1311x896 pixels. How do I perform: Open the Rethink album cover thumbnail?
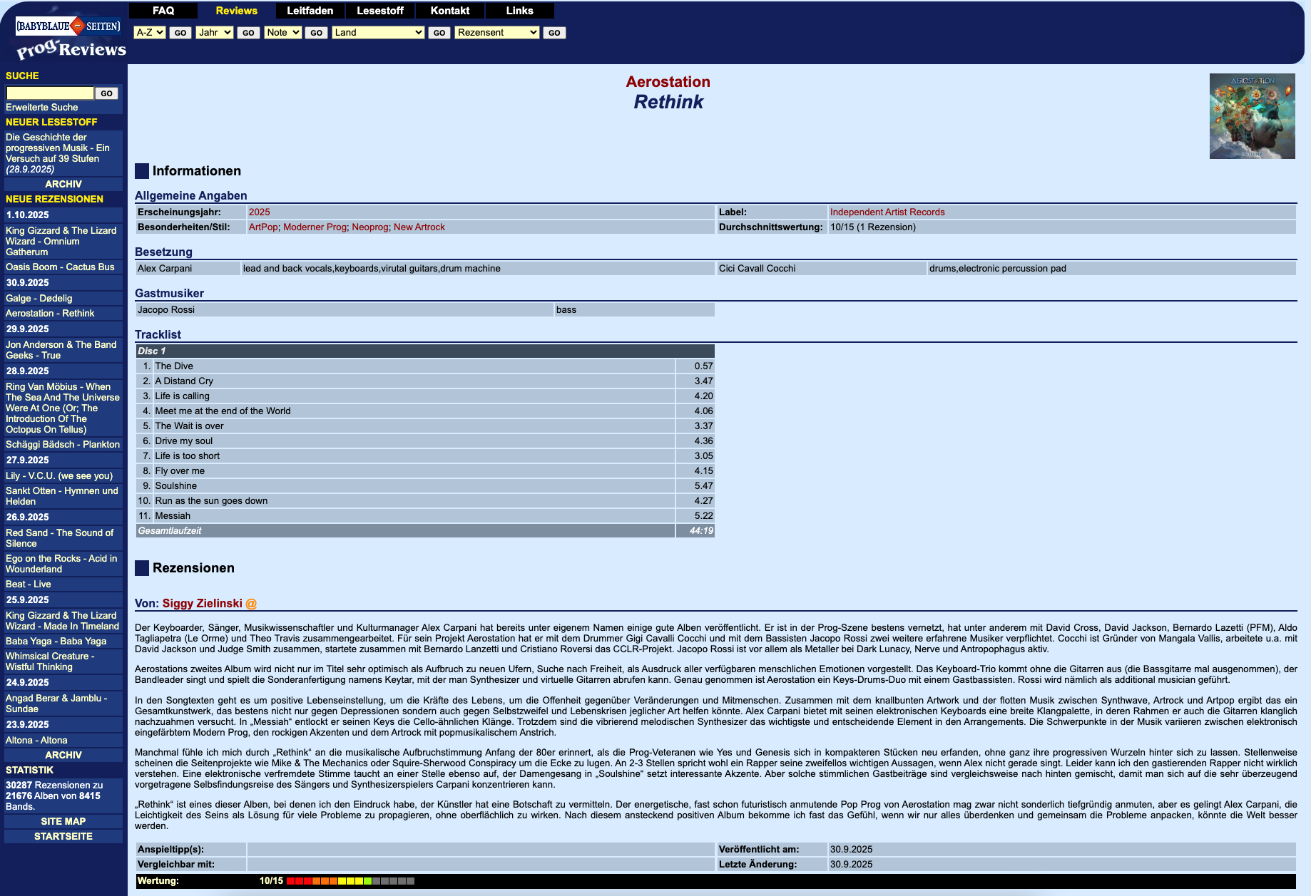point(1252,116)
